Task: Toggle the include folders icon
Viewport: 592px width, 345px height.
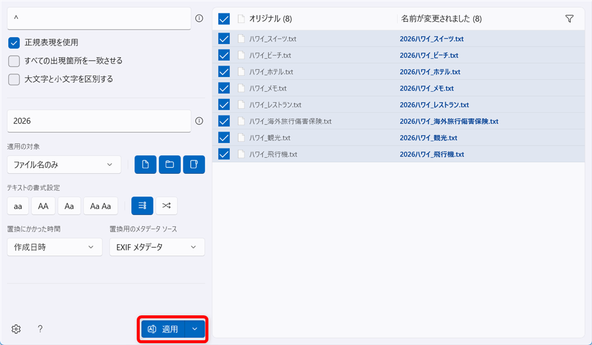Action: (x=169, y=164)
